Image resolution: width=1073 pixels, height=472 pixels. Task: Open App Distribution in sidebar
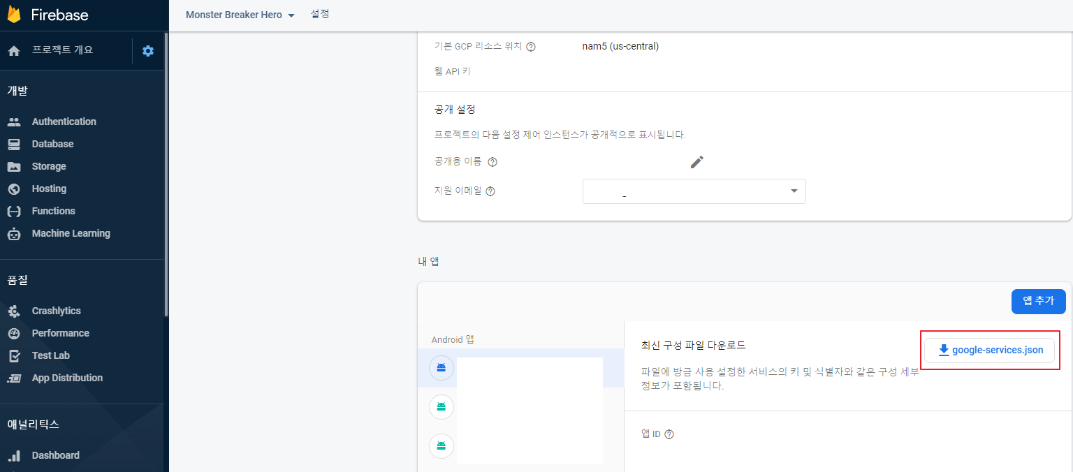coord(67,378)
